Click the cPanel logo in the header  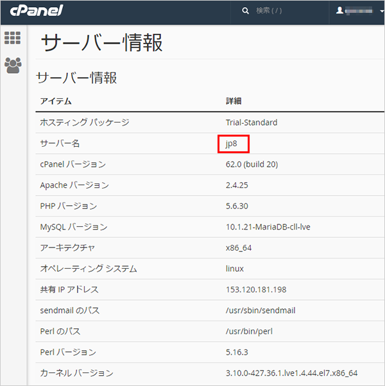(35, 12)
